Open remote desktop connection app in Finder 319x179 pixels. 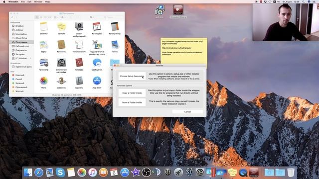point(97,47)
